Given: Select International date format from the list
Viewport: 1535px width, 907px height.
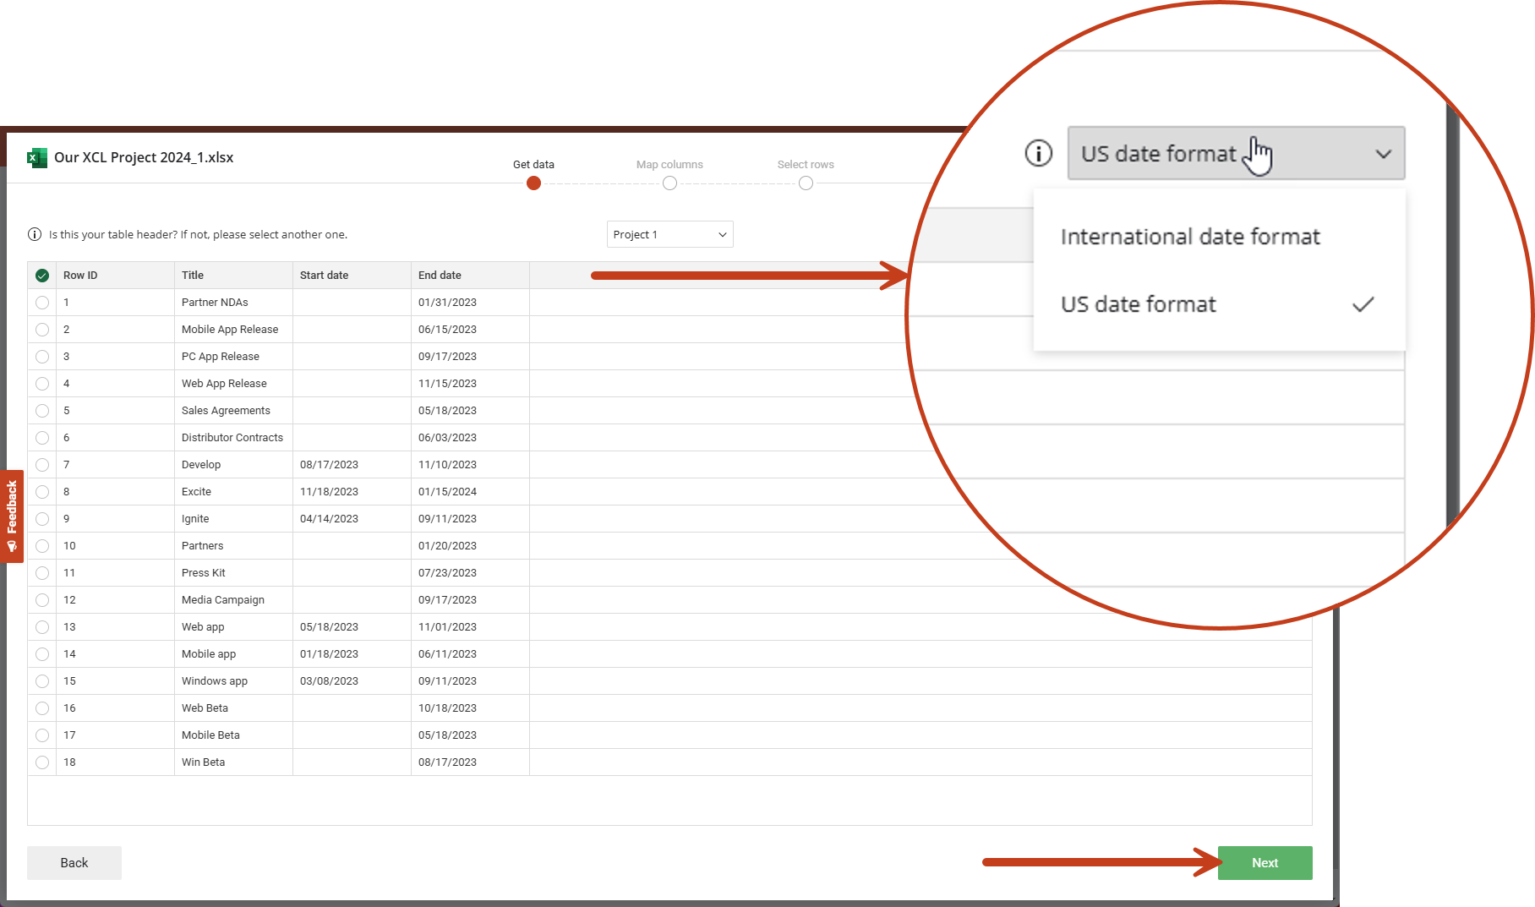Looking at the screenshot, I should (1190, 236).
